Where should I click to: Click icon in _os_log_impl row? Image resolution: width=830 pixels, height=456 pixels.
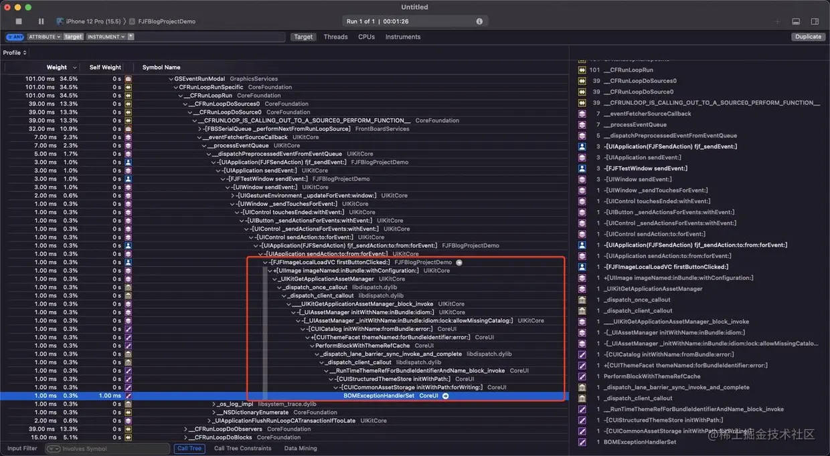(129, 404)
